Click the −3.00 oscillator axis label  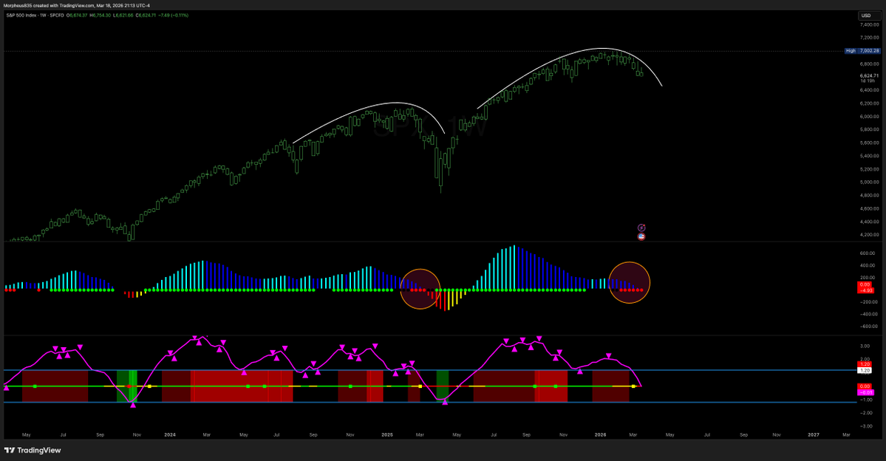point(865,426)
